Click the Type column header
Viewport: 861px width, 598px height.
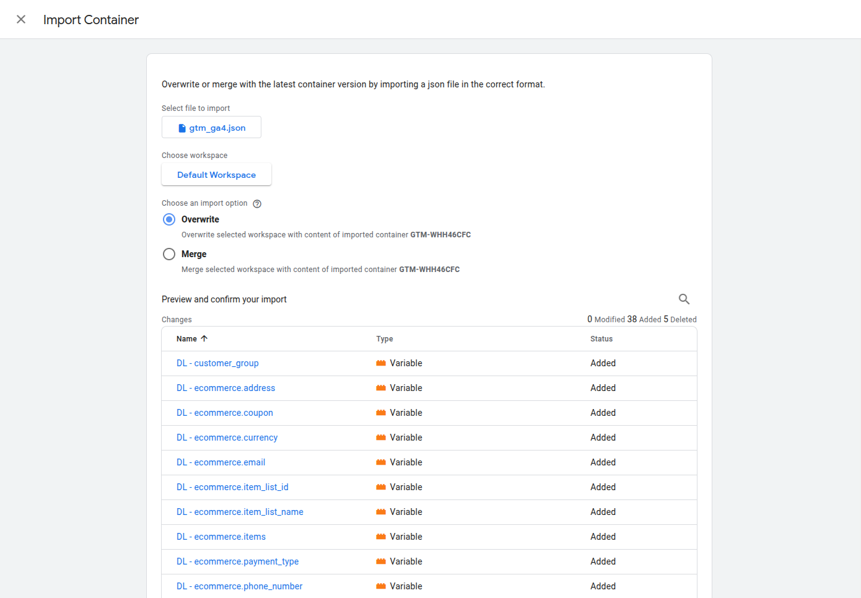tap(385, 339)
